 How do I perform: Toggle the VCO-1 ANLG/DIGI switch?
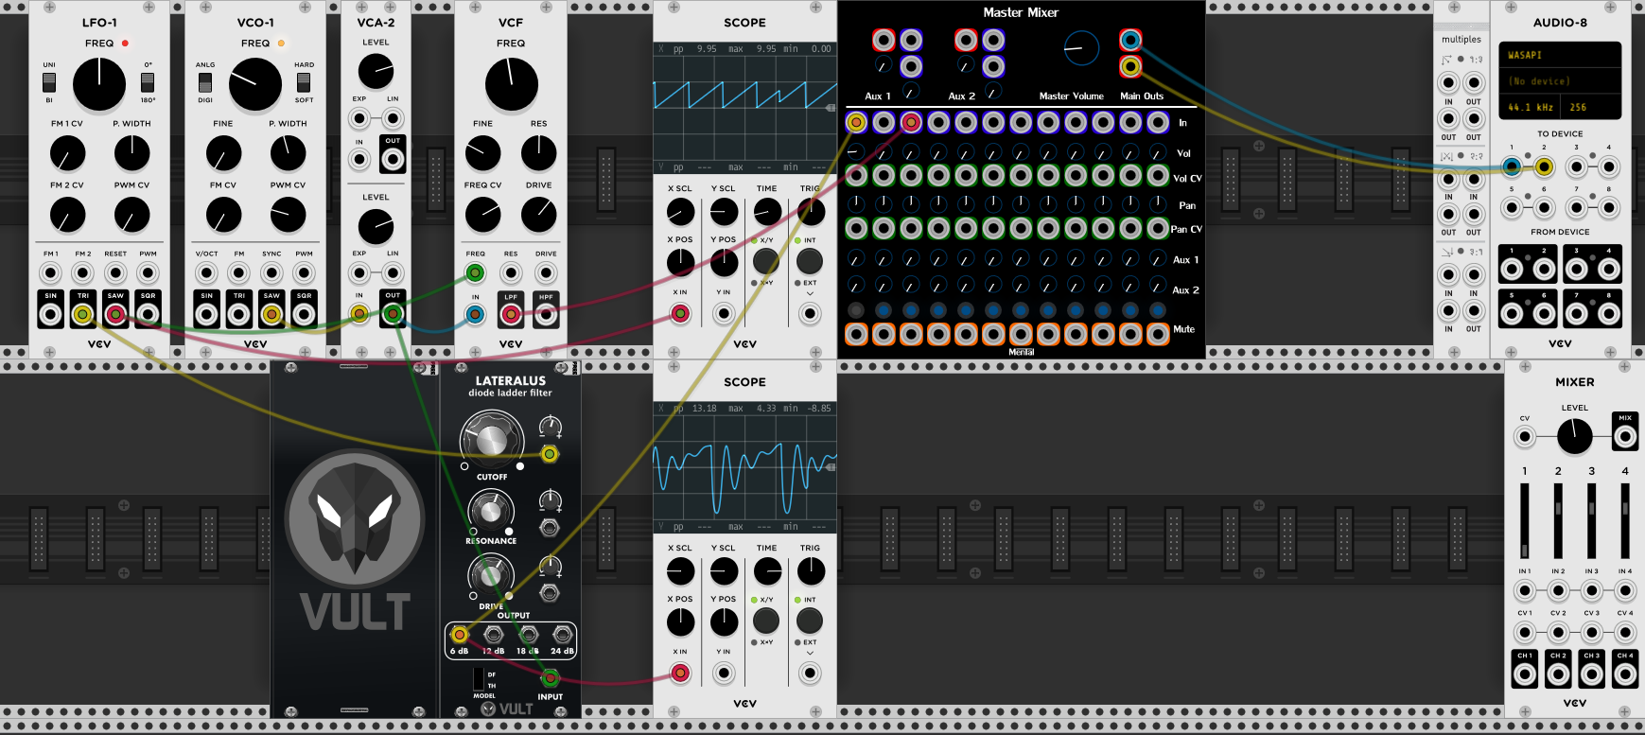(205, 82)
